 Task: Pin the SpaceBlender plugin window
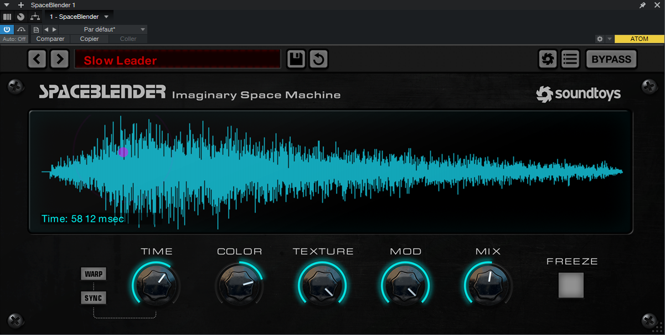[642, 5]
